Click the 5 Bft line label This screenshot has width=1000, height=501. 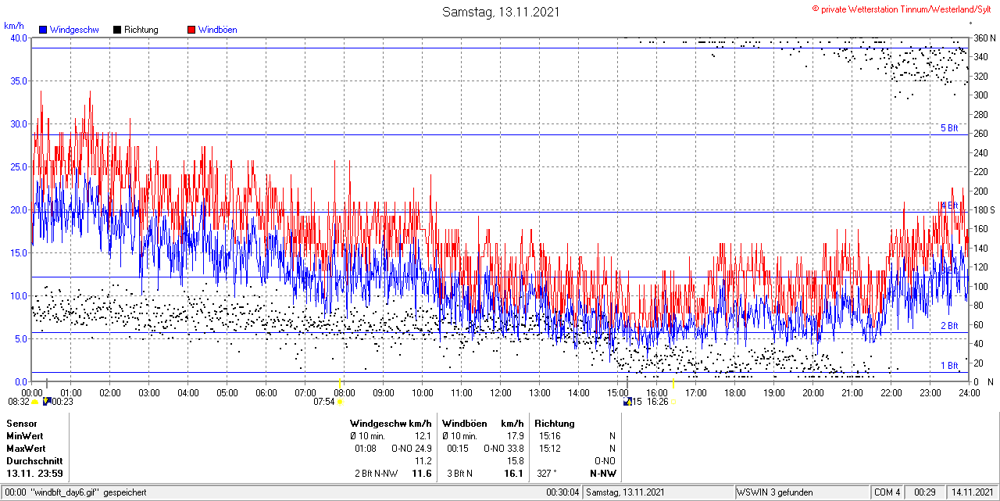pyautogui.click(x=948, y=128)
